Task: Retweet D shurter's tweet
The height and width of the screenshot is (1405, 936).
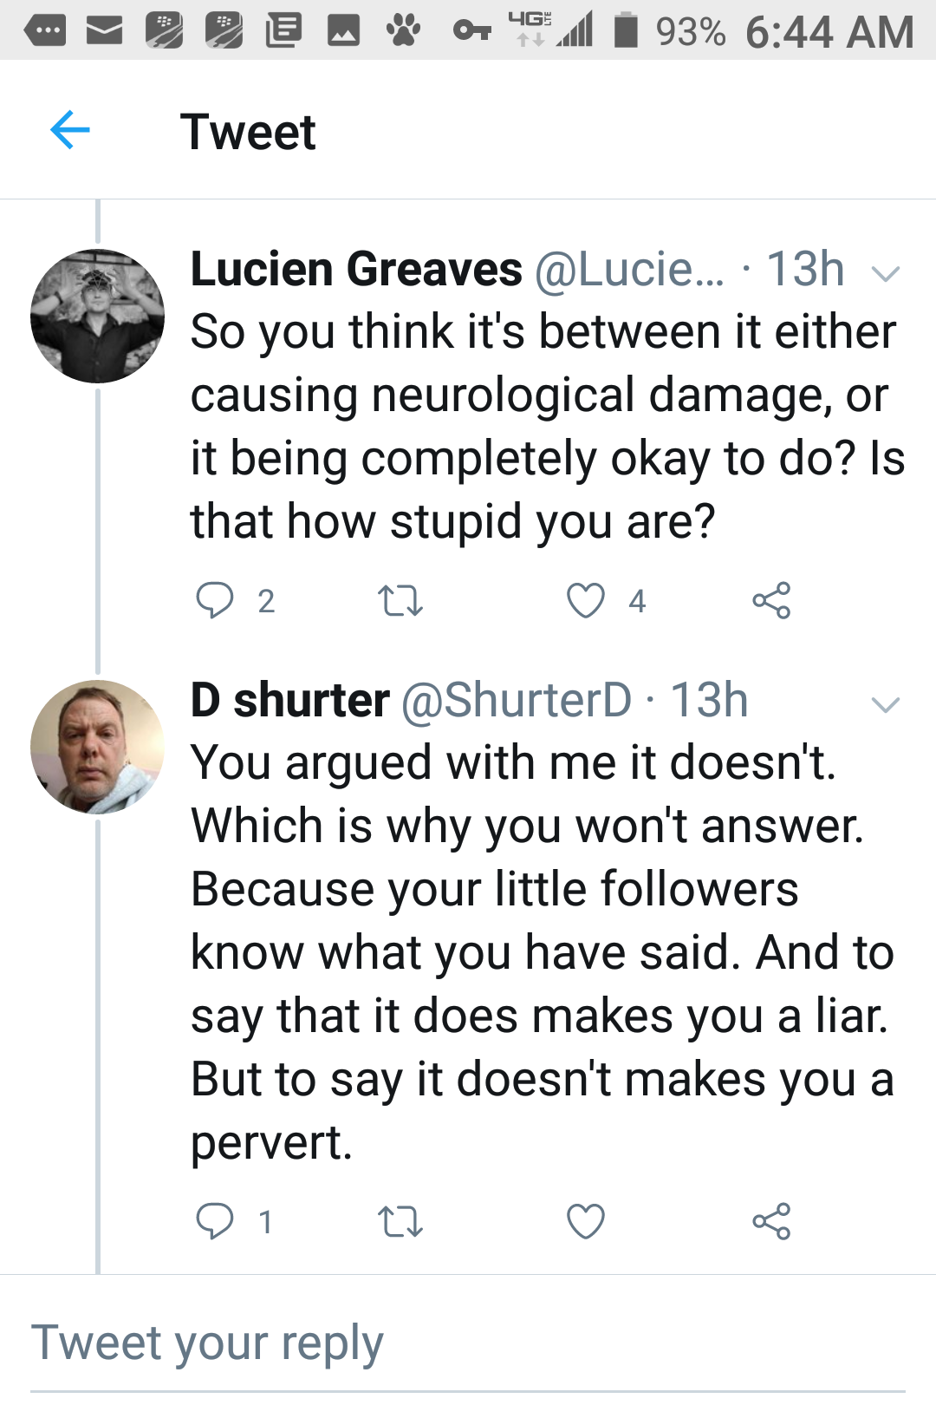Action: pos(400,1221)
